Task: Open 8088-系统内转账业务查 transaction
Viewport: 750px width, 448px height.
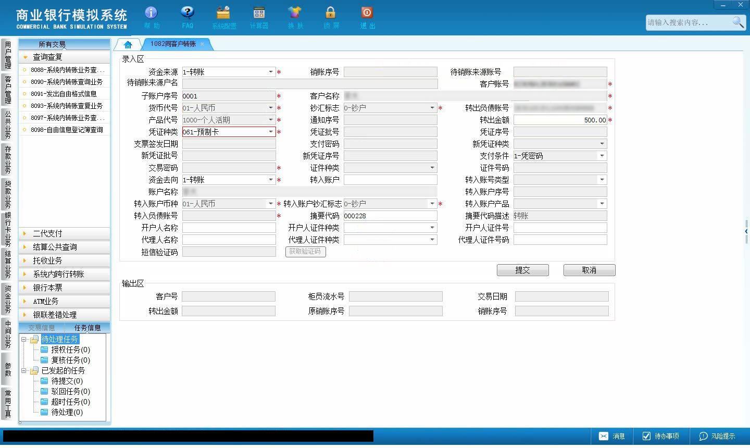Action: pos(65,70)
